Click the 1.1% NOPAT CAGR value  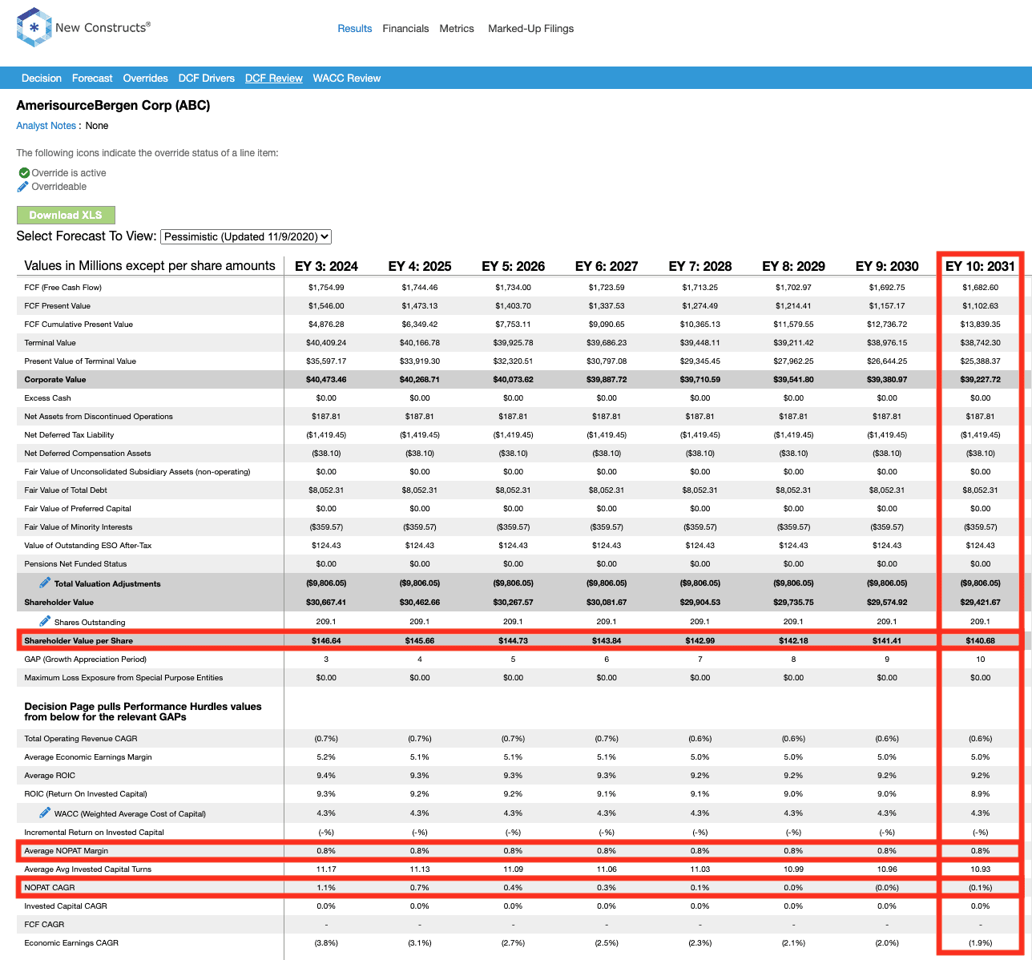[326, 887]
